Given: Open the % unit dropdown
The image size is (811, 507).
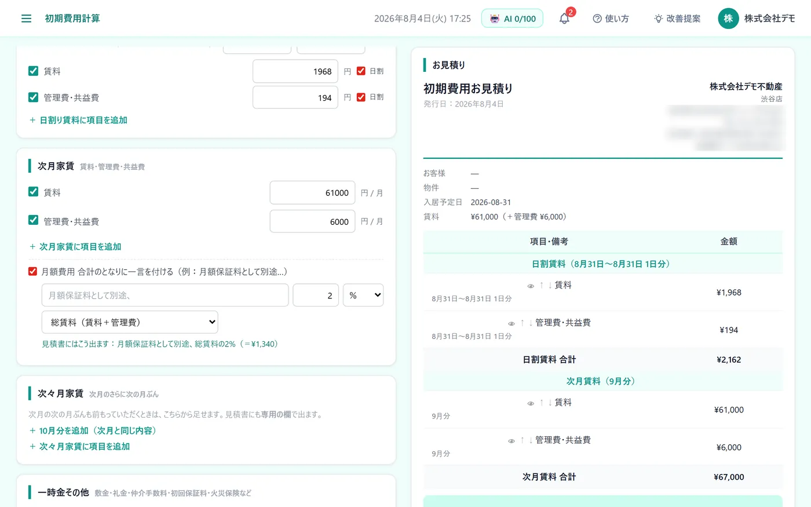Looking at the screenshot, I should pos(363,295).
